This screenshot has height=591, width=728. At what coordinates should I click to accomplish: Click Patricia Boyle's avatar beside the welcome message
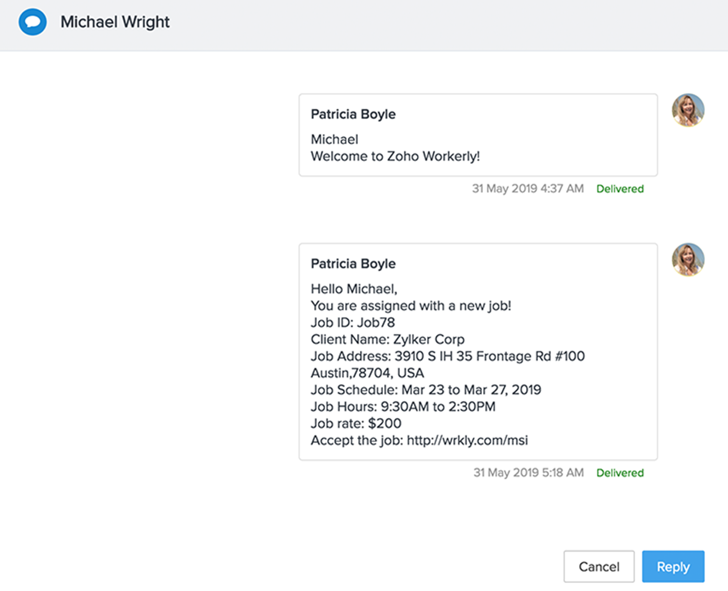point(688,110)
